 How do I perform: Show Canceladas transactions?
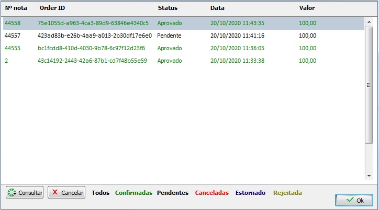pyautogui.click(x=211, y=193)
